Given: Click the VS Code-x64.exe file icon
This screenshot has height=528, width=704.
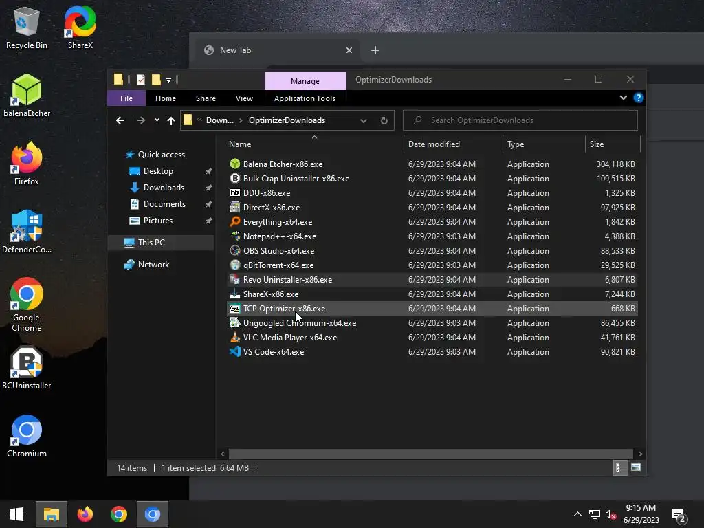Looking at the screenshot, I should pyautogui.click(x=235, y=351).
